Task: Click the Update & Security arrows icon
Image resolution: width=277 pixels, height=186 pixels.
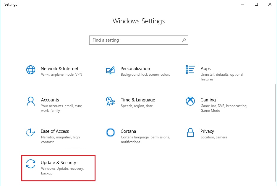Action: click(31, 164)
